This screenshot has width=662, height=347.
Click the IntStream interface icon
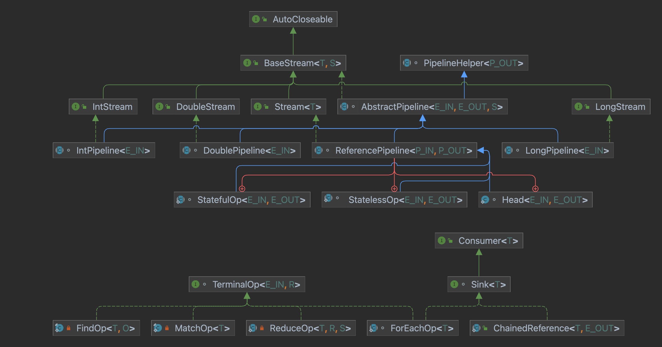[x=76, y=107]
